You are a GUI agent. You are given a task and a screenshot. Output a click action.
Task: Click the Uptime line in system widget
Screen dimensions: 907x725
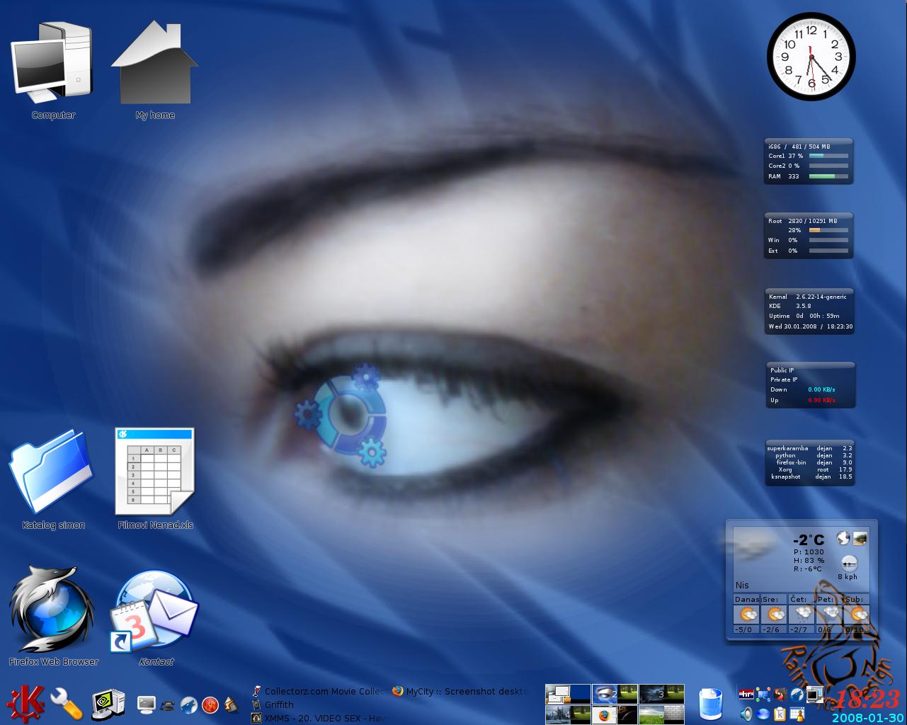coord(804,316)
